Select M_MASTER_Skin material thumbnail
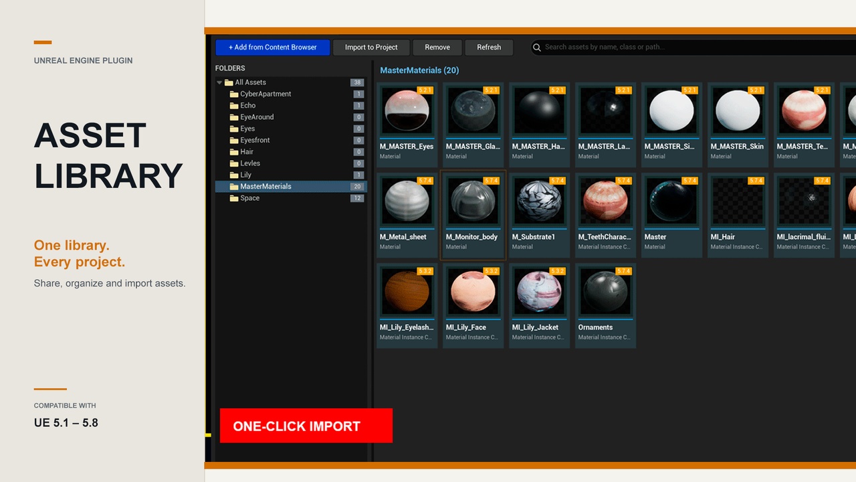Viewport: 856px width, 482px height. coord(738,110)
